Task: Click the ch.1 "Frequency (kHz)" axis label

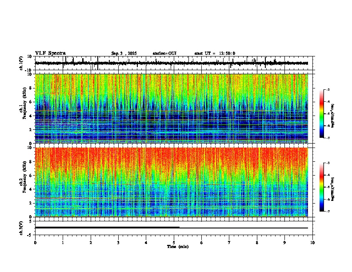Action: pyautogui.click(x=25, y=104)
